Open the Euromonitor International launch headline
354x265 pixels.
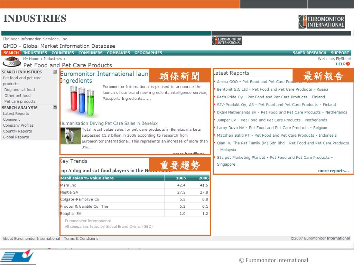(x=104, y=77)
